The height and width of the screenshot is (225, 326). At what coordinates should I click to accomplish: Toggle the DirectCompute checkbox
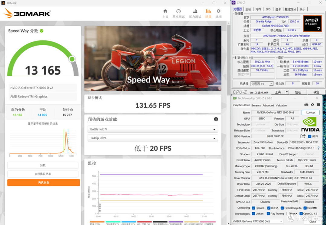pyautogui.click(x=282, y=208)
